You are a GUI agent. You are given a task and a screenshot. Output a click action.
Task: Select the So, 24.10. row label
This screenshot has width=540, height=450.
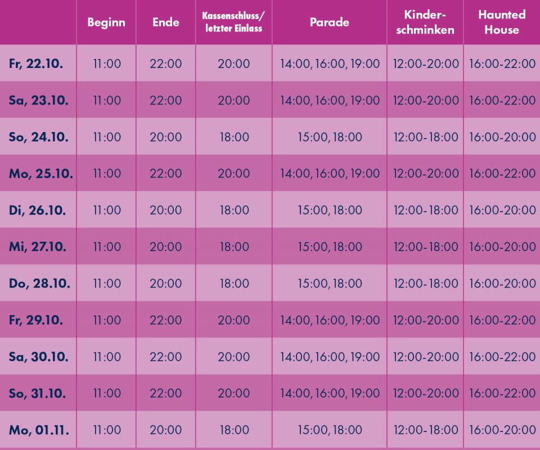38,137
